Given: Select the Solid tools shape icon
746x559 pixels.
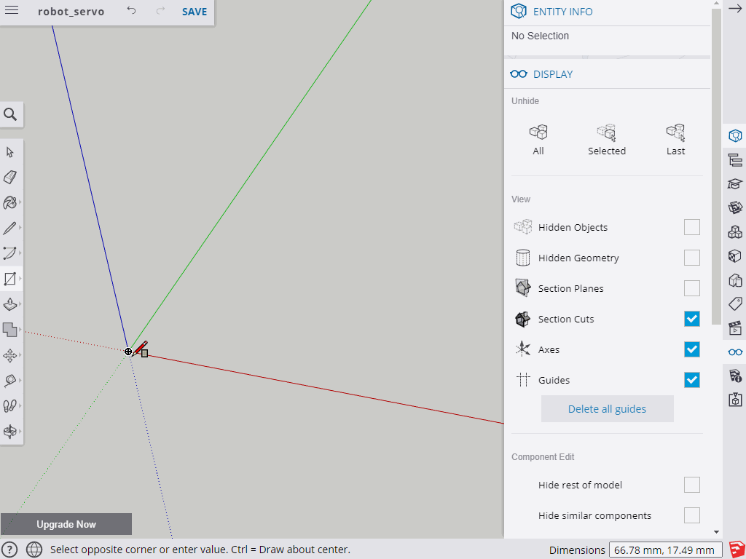Looking at the screenshot, I should click(x=10, y=330).
